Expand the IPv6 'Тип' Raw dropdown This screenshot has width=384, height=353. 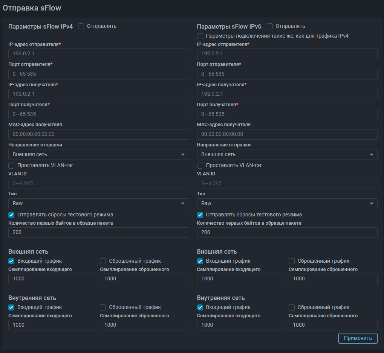click(287, 204)
